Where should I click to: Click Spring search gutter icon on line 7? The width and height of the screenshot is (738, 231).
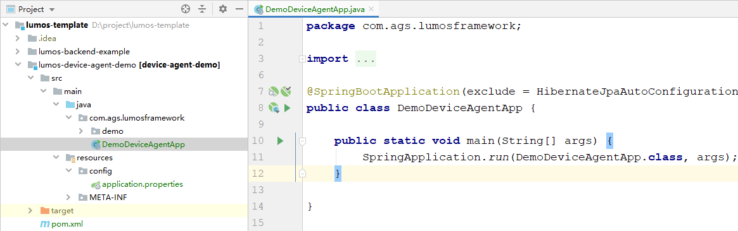[274, 92]
